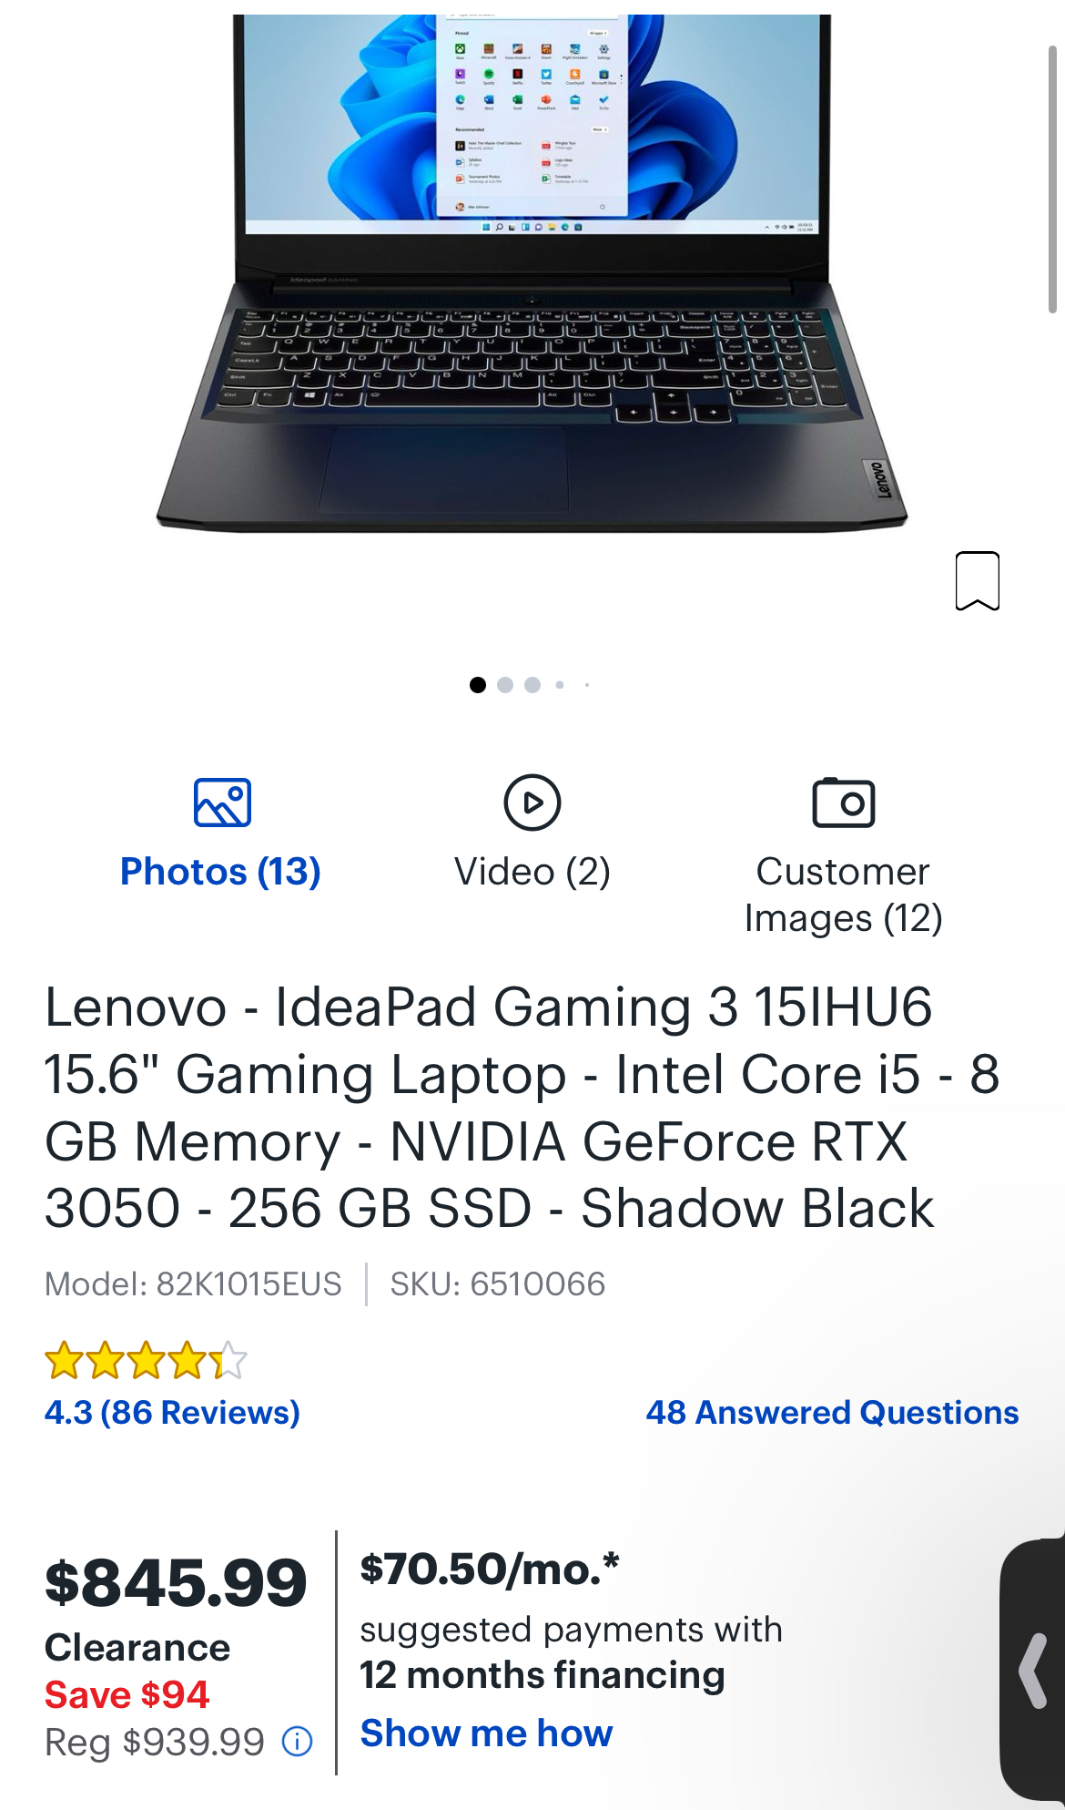Switch to the Video (2) tab
This screenshot has width=1065, height=1810.
click(532, 872)
